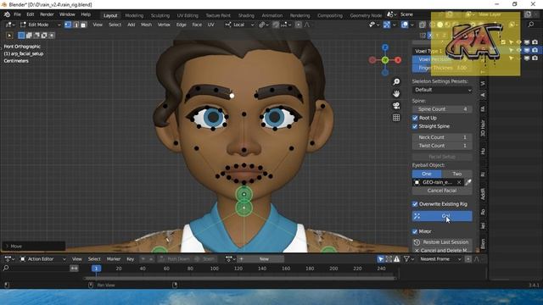This screenshot has height=305, width=543.
Task: Click the Spine Count value field
Action: 442,109
